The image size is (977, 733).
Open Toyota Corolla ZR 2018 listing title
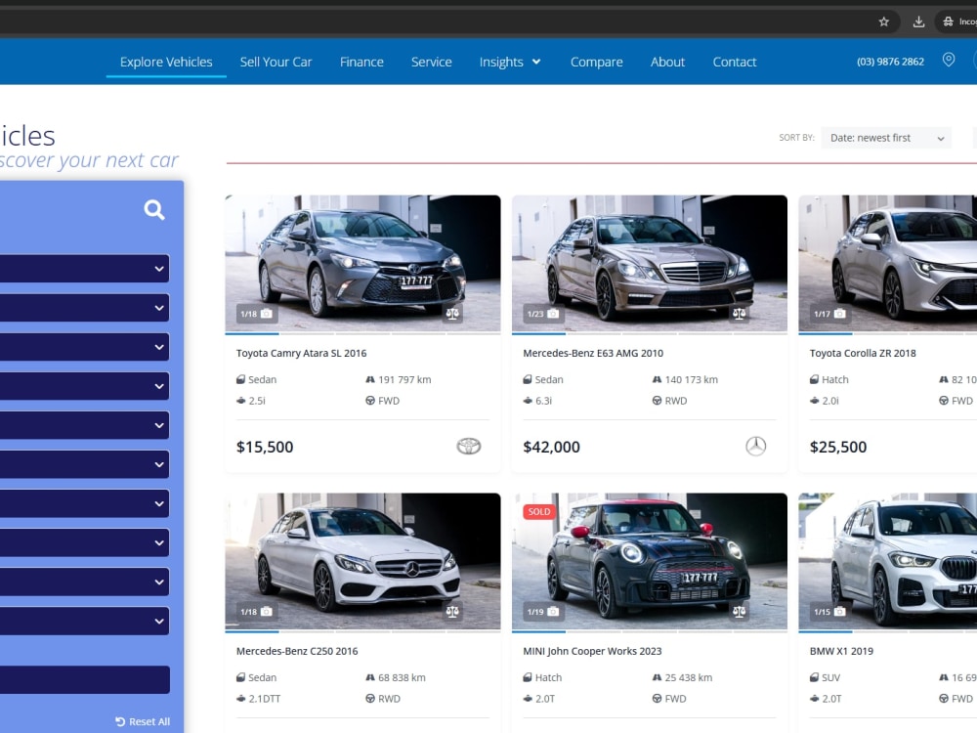pos(863,353)
